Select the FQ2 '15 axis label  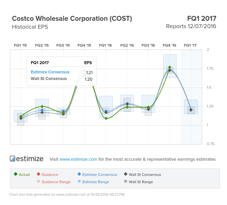[x=42, y=45]
